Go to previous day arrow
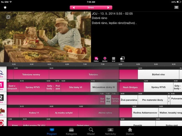 73,7
